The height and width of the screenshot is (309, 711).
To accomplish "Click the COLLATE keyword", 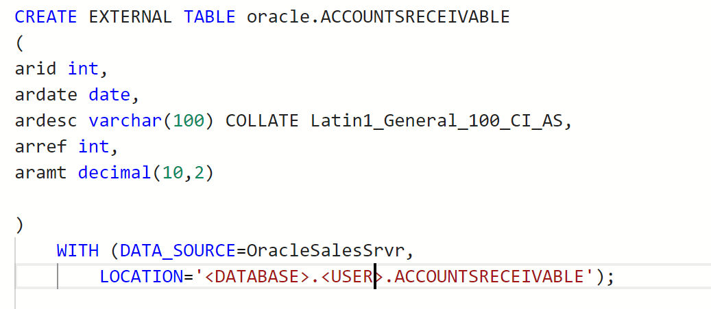I will click(x=262, y=121).
